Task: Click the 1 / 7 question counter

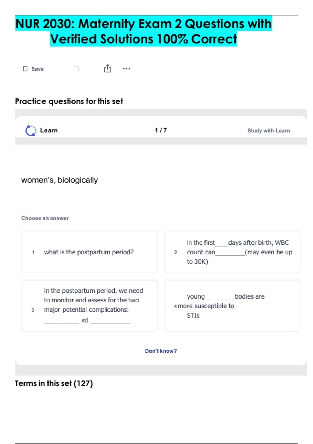Action: tap(161, 130)
